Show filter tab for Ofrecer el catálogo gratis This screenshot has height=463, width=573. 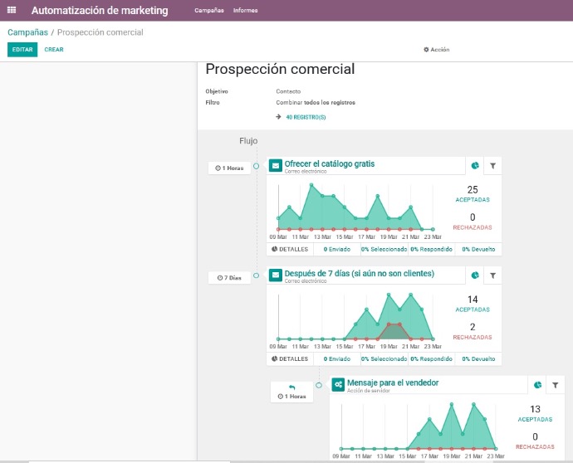click(492, 166)
